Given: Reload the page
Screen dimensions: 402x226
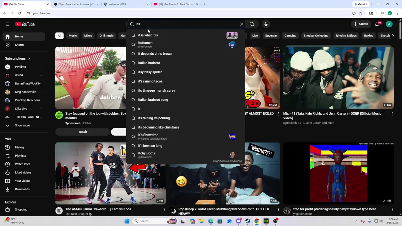Looking at the screenshot, I should pyautogui.click(x=19, y=13).
